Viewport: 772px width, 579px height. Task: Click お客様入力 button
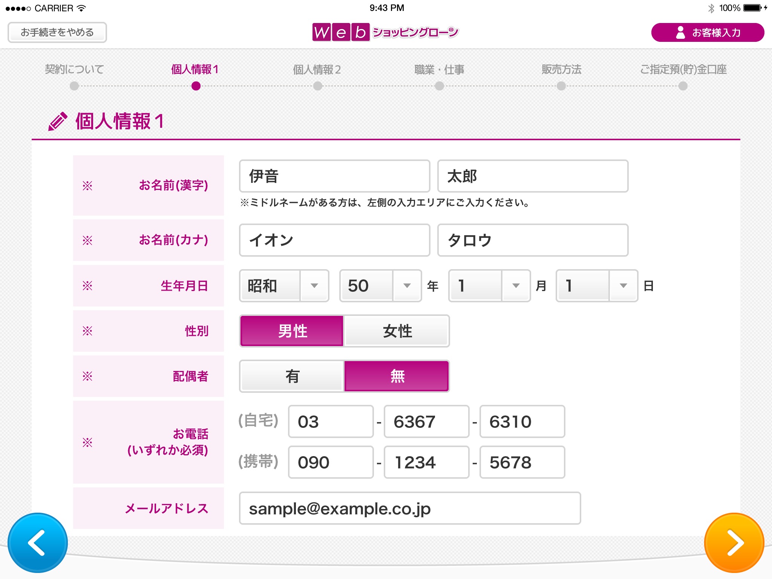[708, 32]
